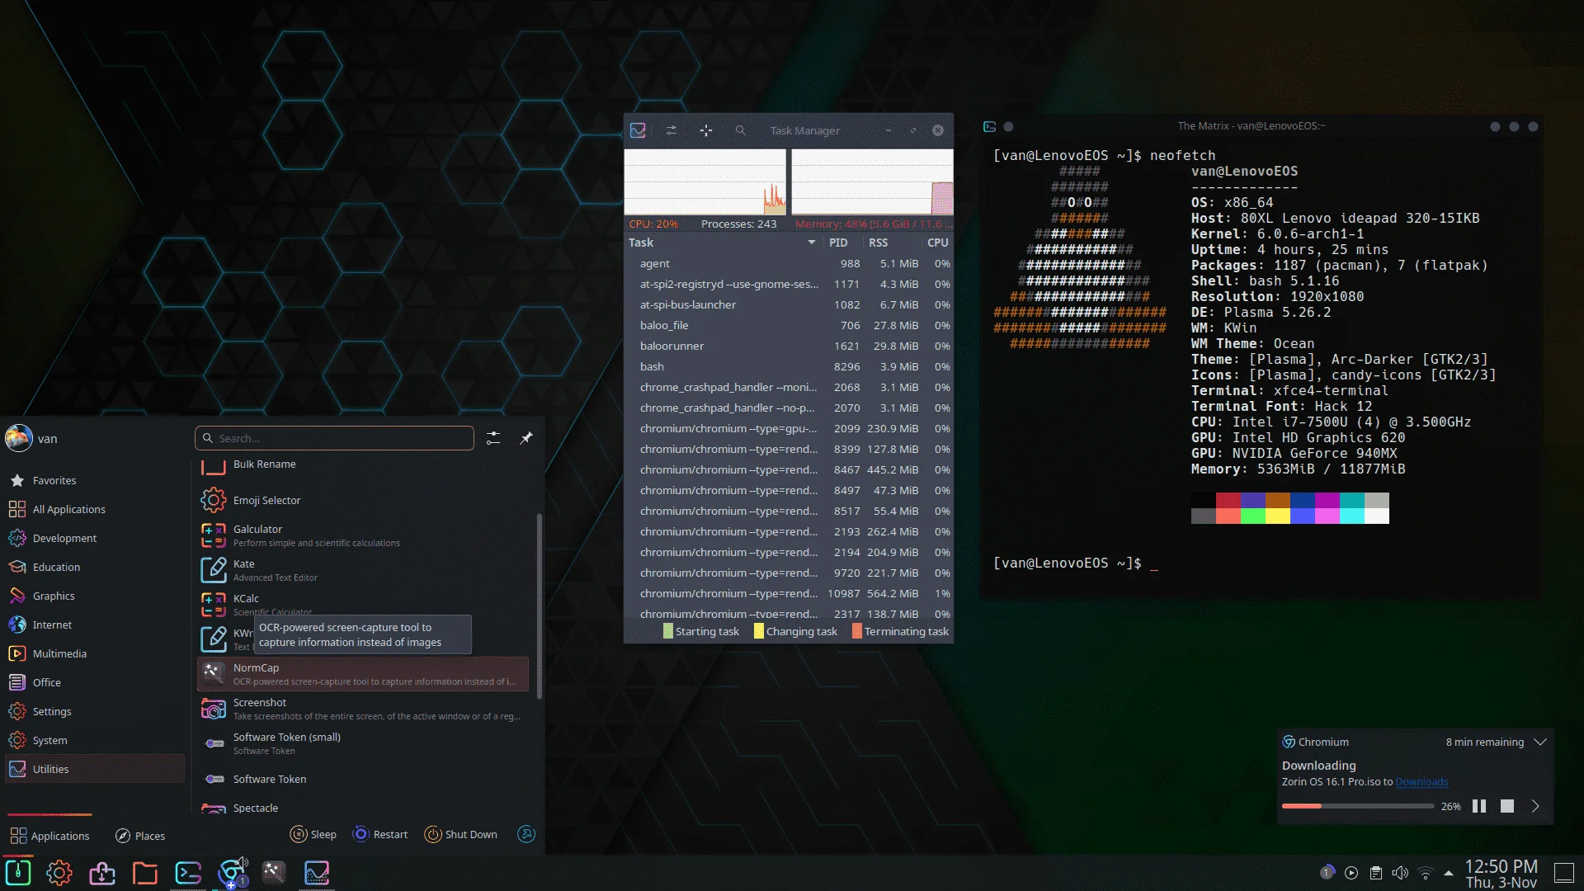Open the Downloads folder link
The width and height of the screenshot is (1584, 891).
pyautogui.click(x=1421, y=782)
